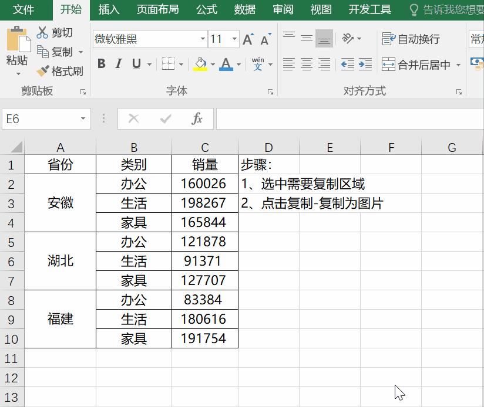Screen dimensions: 484x407
Task: Pick the yellow fill color swatch
Action: coord(200,70)
